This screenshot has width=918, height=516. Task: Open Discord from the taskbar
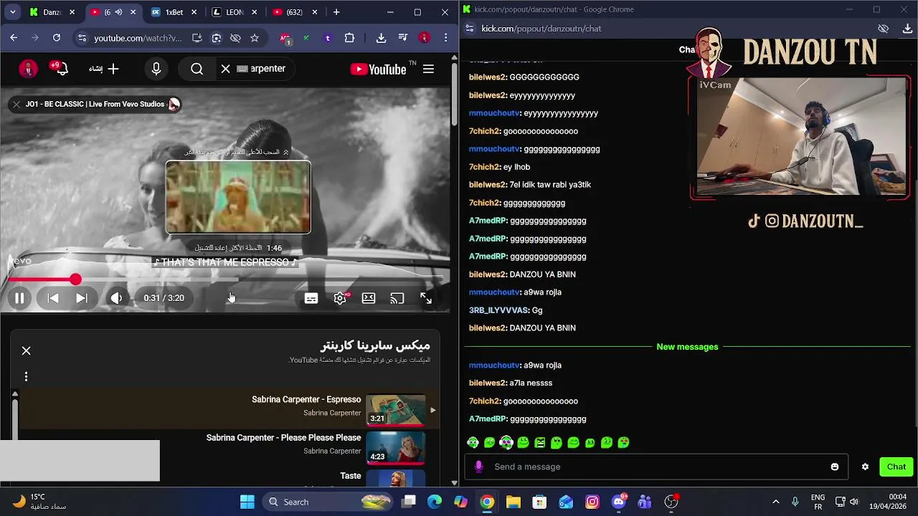pos(619,502)
